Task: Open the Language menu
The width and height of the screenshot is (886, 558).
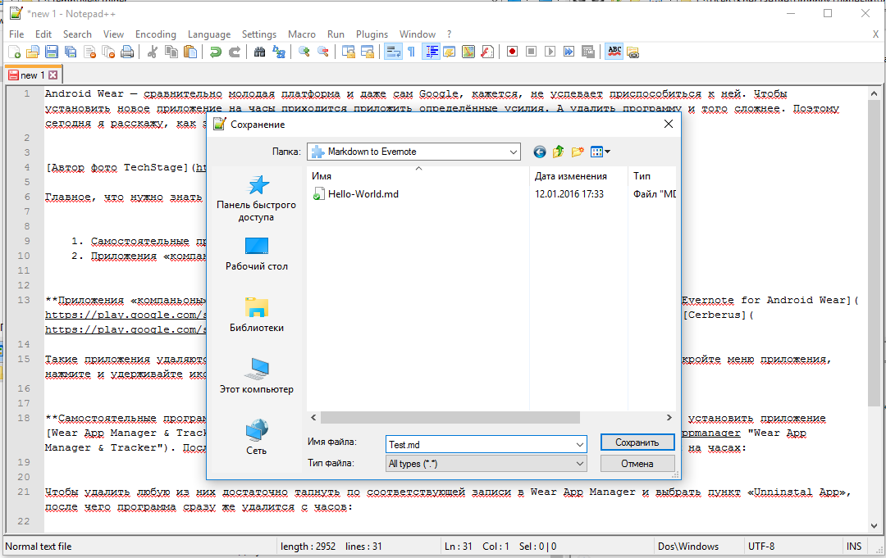Action: click(209, 34)
